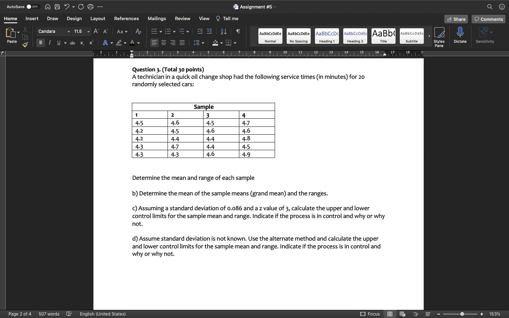Increase font size with larger A icon
Screen dimensions: 509x318
click(96, 31)
